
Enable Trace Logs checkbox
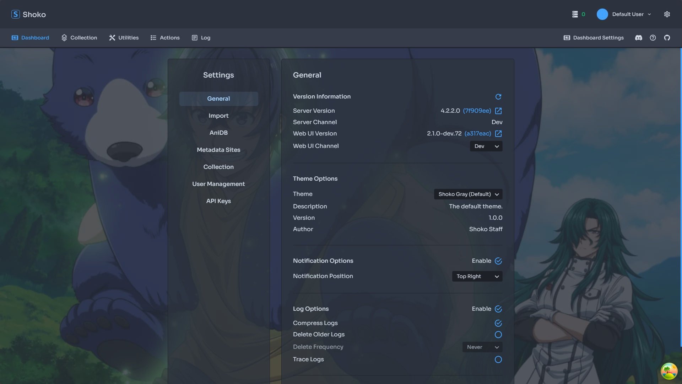(498, 359)
